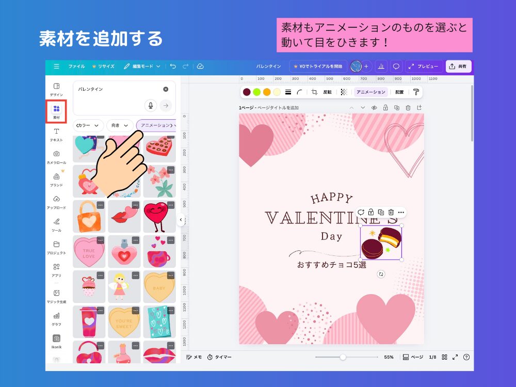Select the dark red color swatch
The width and height of the screenshot is (516, 387).
coord(246,92)
